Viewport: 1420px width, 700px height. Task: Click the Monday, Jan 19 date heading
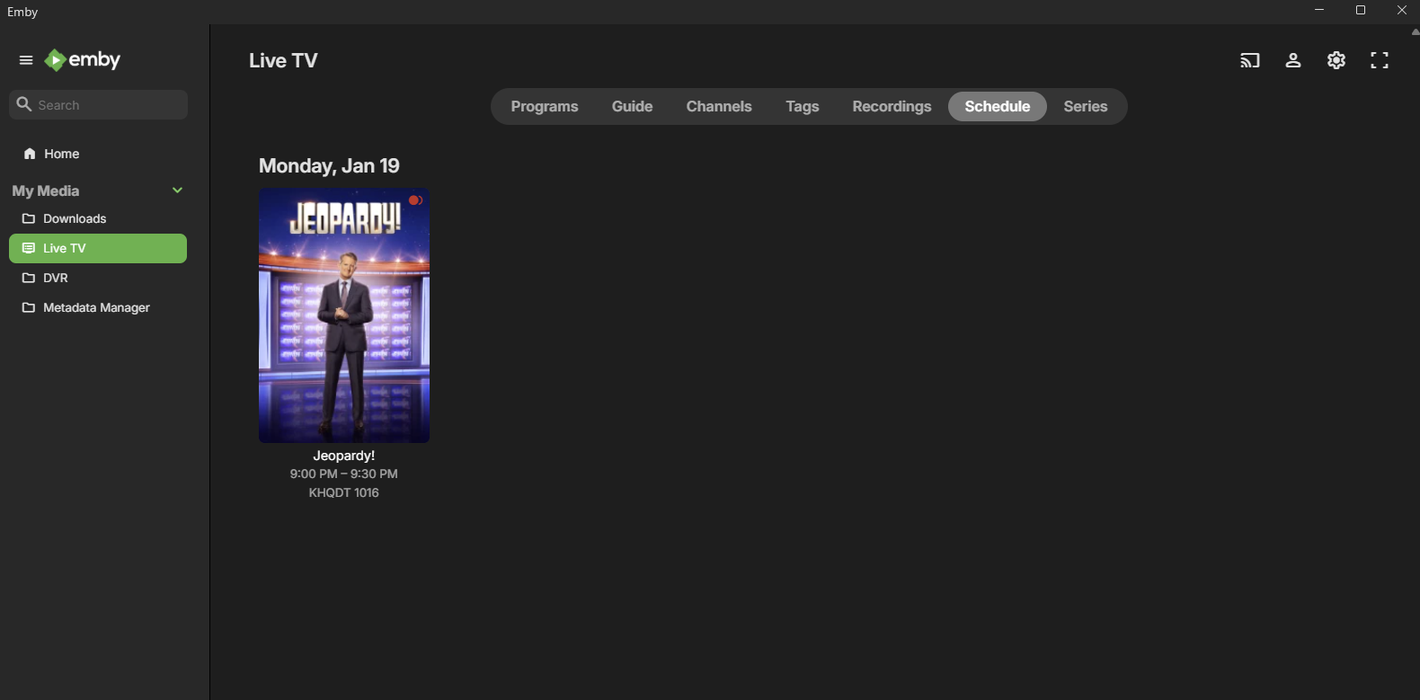click(329, 165)
